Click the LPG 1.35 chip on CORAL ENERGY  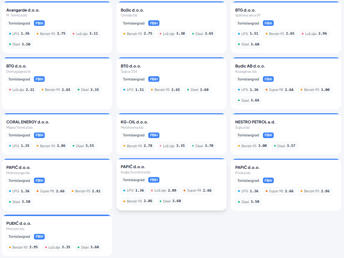tap(19, 146)
